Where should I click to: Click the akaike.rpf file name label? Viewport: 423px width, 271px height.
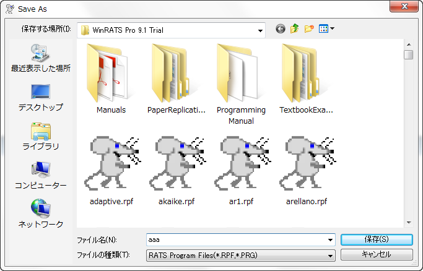(177, 202)
